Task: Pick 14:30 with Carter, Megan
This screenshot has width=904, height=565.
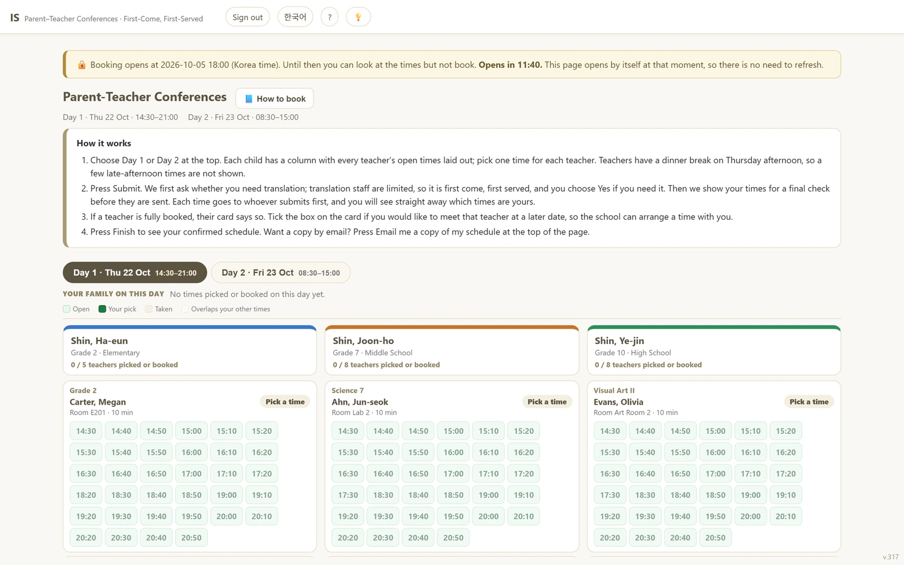Action: [x=86, y=431]
